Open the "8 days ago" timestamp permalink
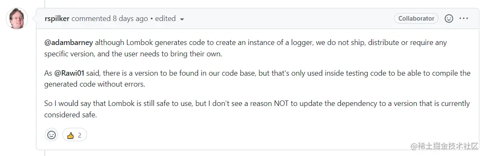Screen dimensions: 484x156 coord(130,19)
